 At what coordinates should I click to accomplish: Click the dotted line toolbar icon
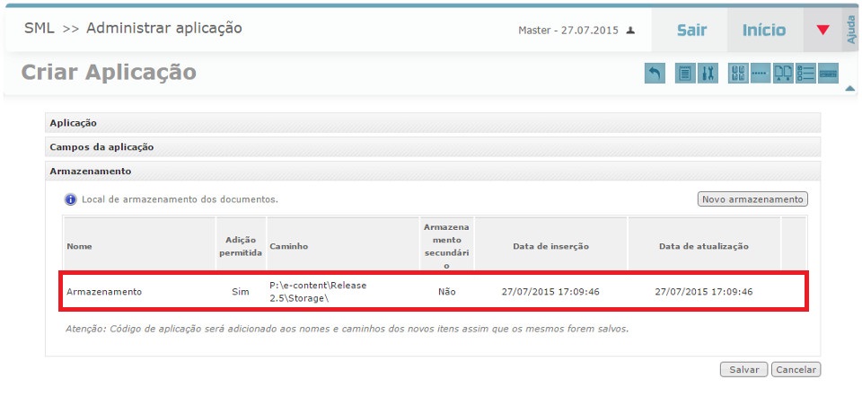click(761, 73)
